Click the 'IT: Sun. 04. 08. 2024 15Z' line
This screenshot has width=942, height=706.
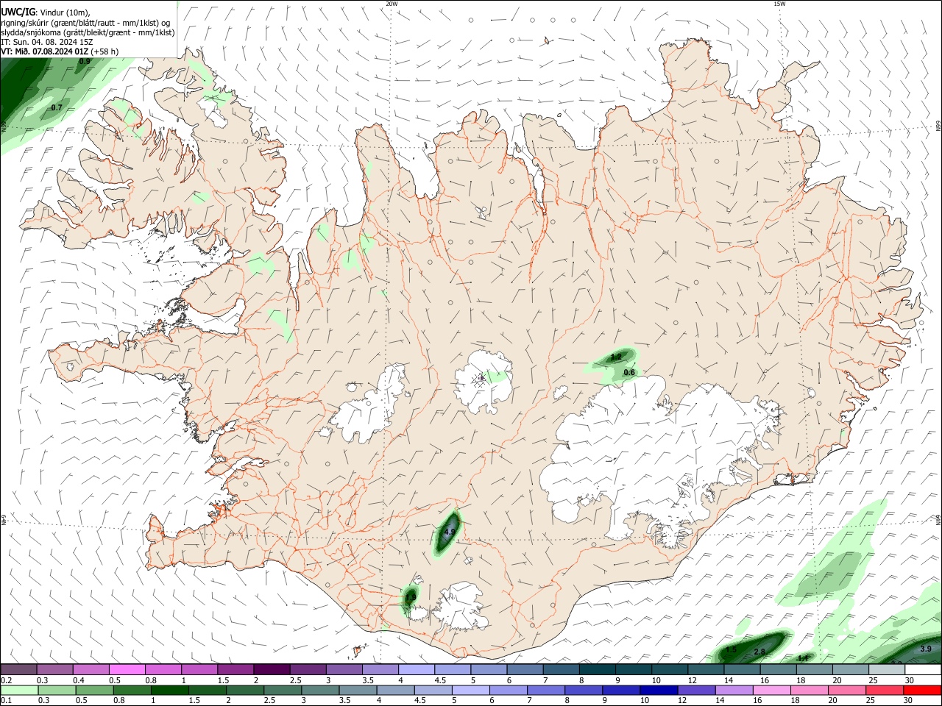[x=47, y=42]
